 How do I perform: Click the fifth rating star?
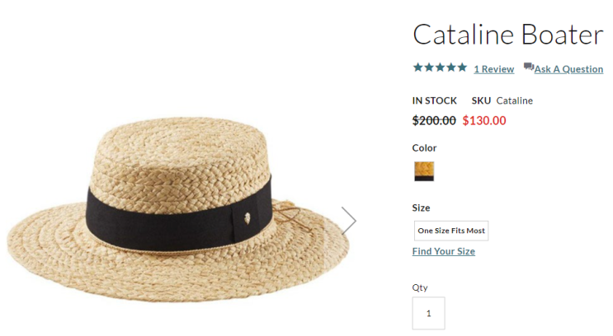click(x=462, y=68)
